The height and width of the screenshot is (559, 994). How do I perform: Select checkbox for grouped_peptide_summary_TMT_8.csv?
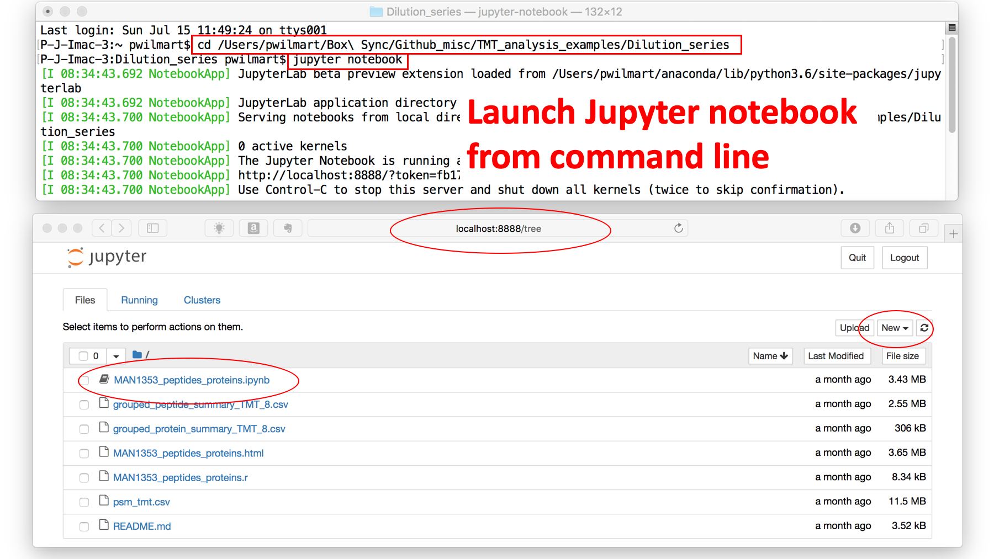pos(84,405)
